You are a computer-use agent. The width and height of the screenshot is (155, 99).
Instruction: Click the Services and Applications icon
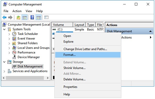click(9, 71)
